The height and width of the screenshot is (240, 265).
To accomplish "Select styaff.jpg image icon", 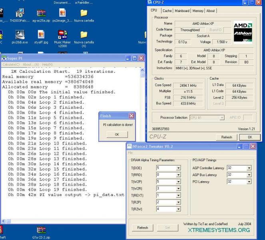I will [41, 37].
